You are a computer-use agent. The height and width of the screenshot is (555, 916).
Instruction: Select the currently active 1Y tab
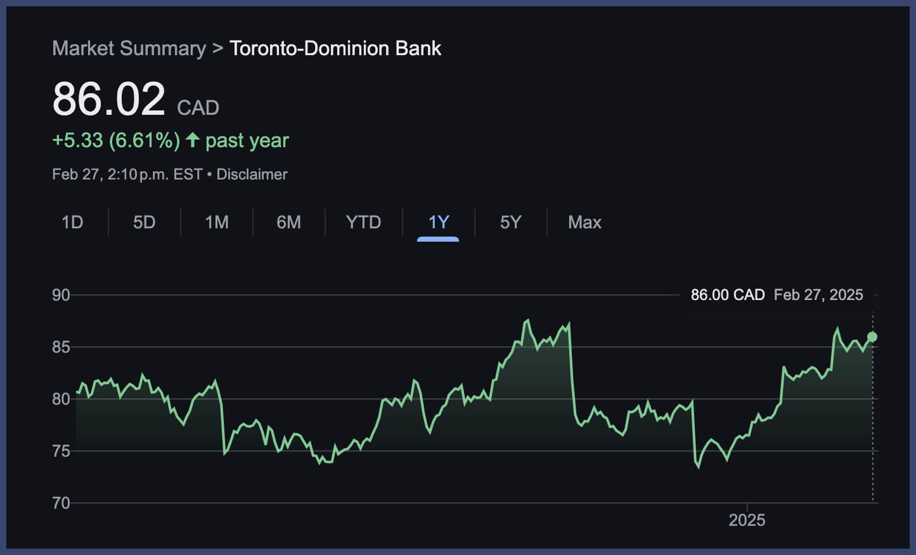439,223
